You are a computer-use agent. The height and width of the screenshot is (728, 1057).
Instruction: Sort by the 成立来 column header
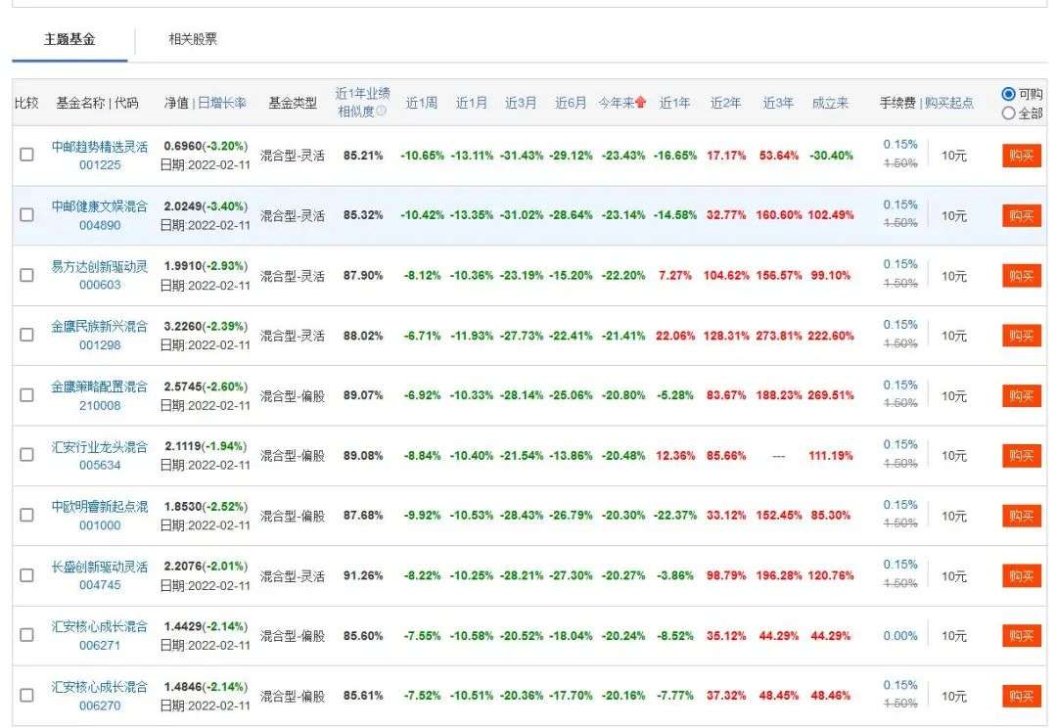click(x=830, y=103)
